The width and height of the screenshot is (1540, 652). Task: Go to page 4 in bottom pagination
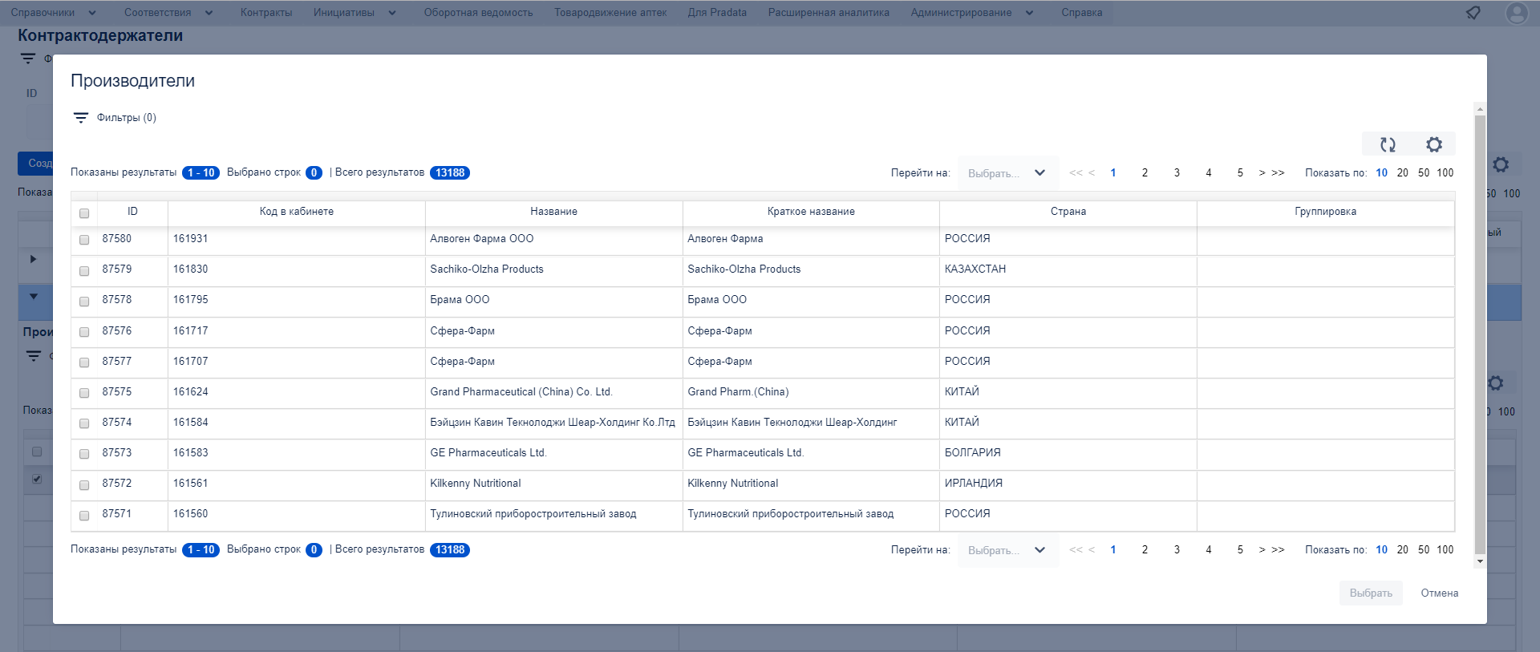click(x=1209, y=550)
